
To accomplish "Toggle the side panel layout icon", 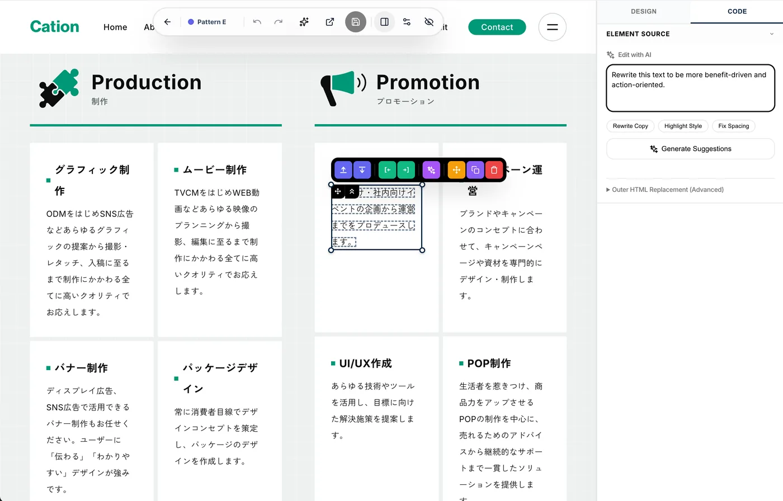I will [384, 22].
